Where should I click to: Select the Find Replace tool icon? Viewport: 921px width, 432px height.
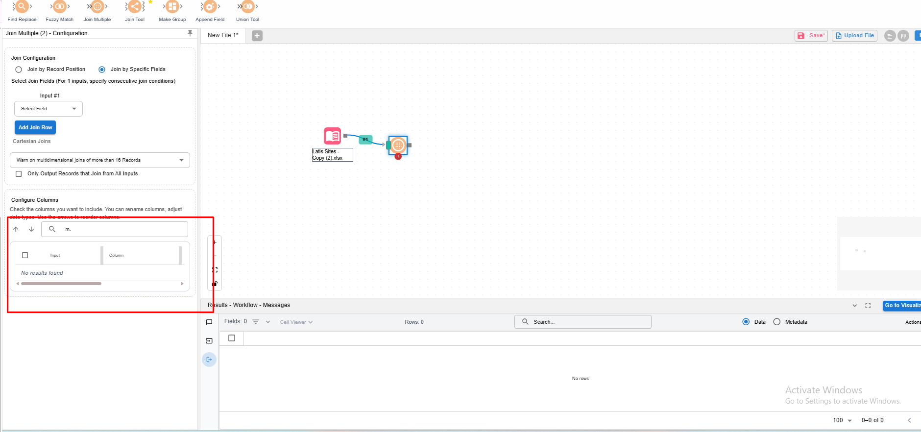pyautogui.click(x=22, y=7)
